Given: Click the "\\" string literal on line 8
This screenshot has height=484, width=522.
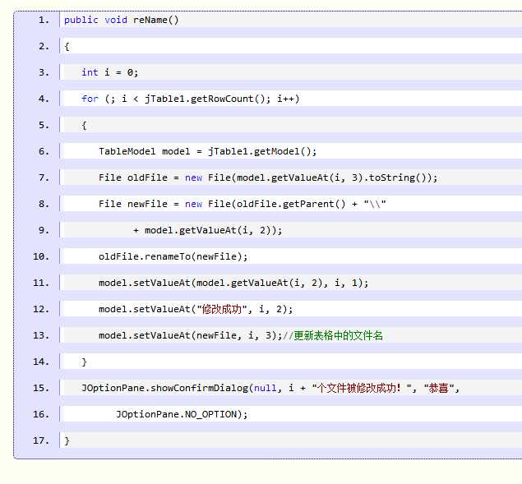Looking at the screenshot, I should 375,204.
